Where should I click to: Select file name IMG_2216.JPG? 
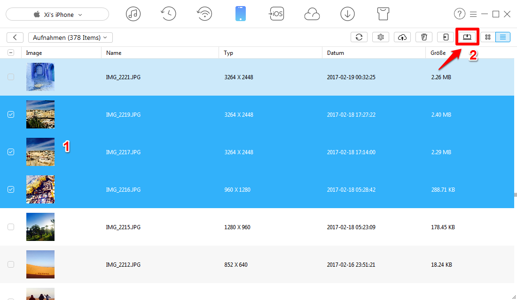pos(123,190)
